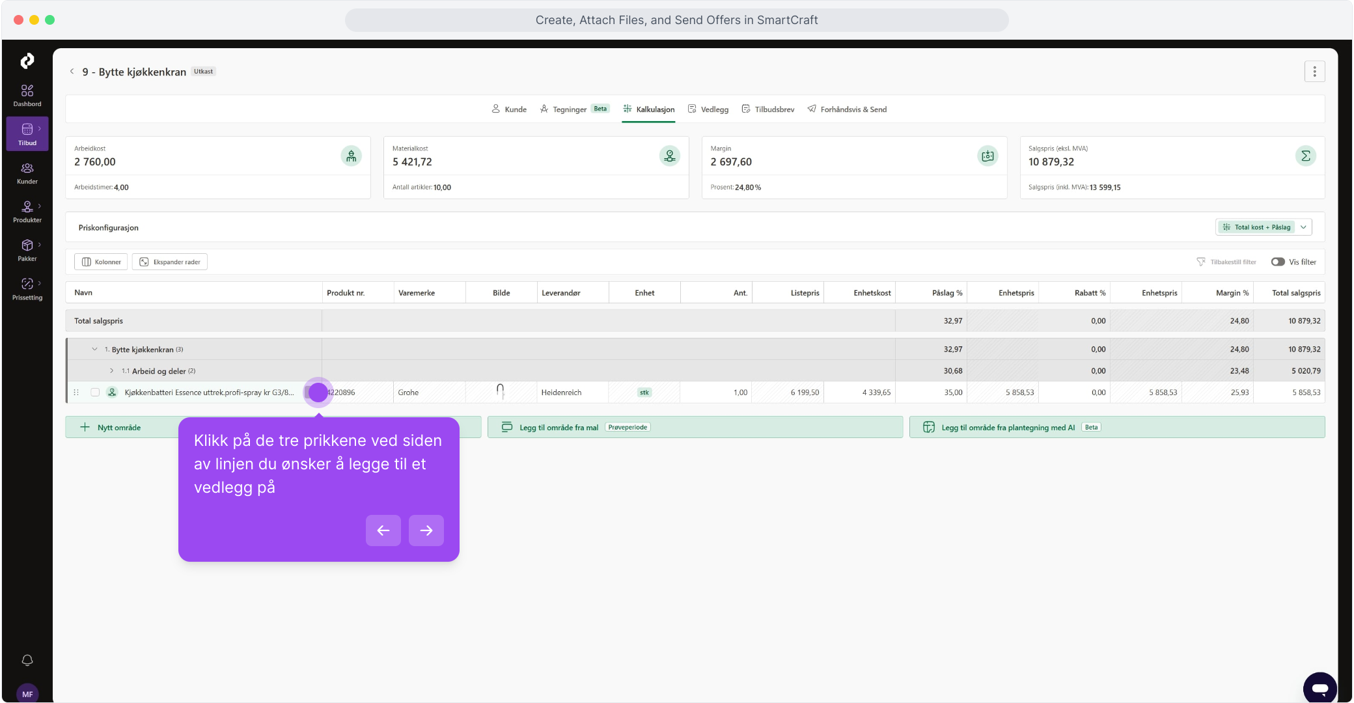Click the Påslag % column header
Screen dimensions: 1354x703
[x=931, y=293]
